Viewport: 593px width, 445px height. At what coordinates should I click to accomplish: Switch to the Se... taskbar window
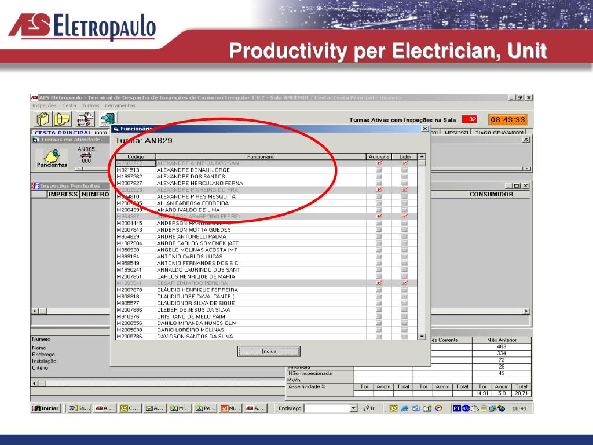pyautogui.click(x=79, y=408)
